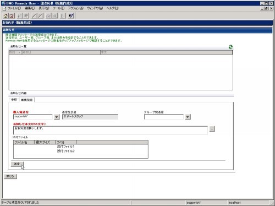Click the inner window restore button

tap(267, 8)
